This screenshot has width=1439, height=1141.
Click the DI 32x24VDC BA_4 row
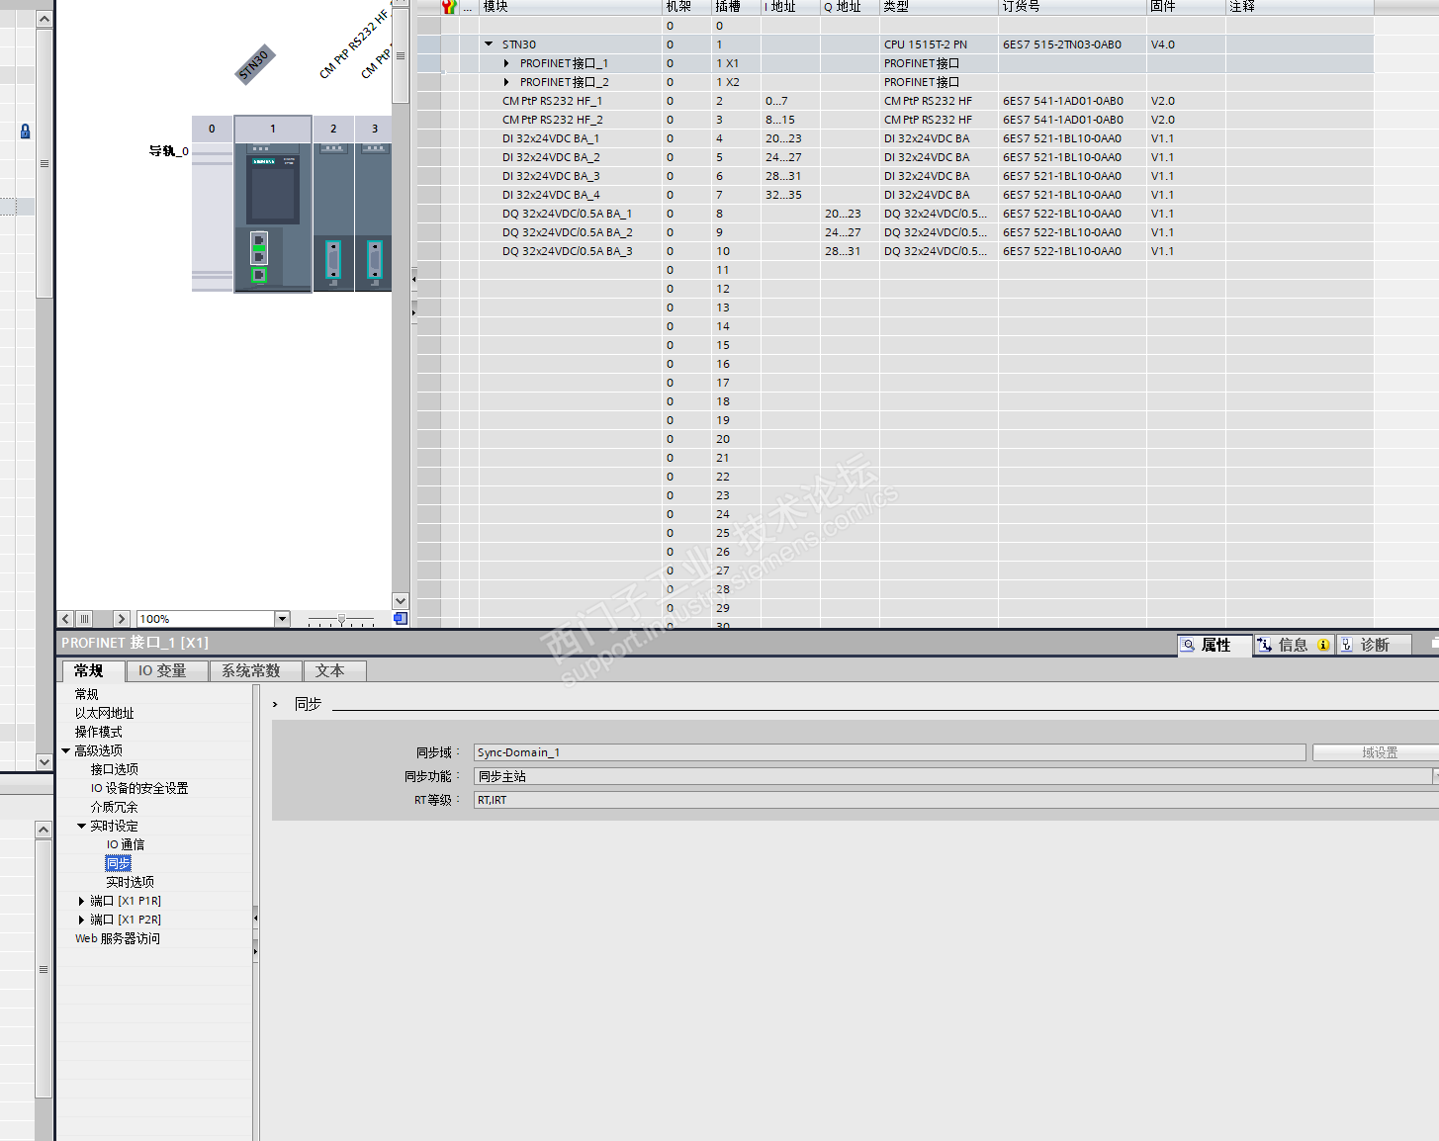click(895, 195)
